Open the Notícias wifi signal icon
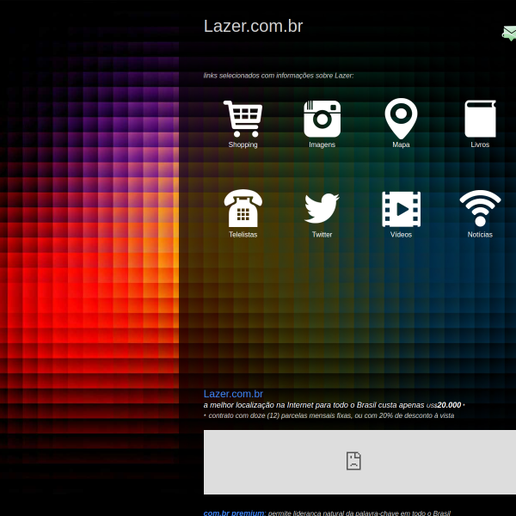This screenshot has height=516, width=516. [480, 208]
